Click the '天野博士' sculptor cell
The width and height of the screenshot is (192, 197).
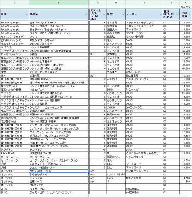click(116, 54)
